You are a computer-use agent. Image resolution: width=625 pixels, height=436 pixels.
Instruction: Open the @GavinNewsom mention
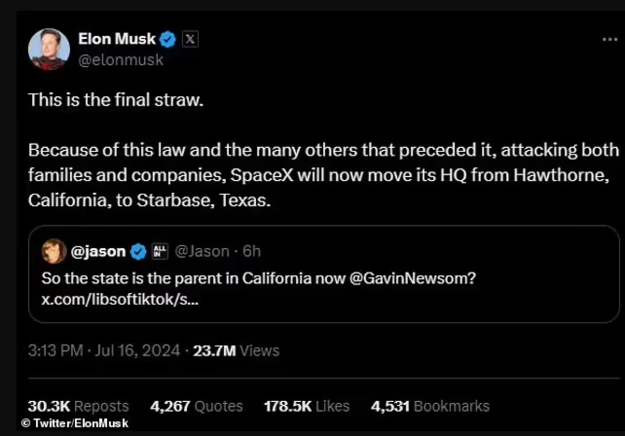(412, 278)
